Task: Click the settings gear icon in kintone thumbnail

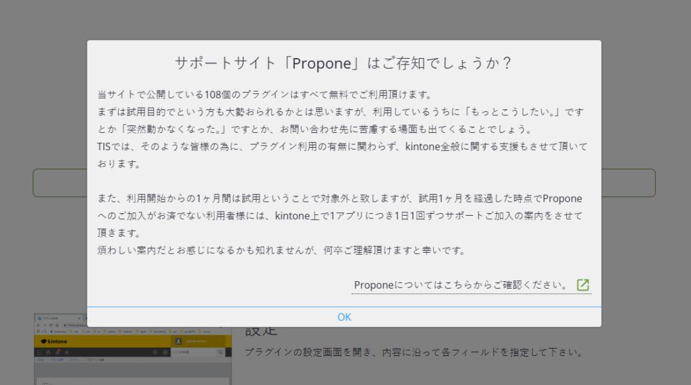Action: [155, 352]
